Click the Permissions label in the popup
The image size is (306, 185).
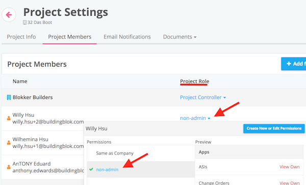pos(99,142)
